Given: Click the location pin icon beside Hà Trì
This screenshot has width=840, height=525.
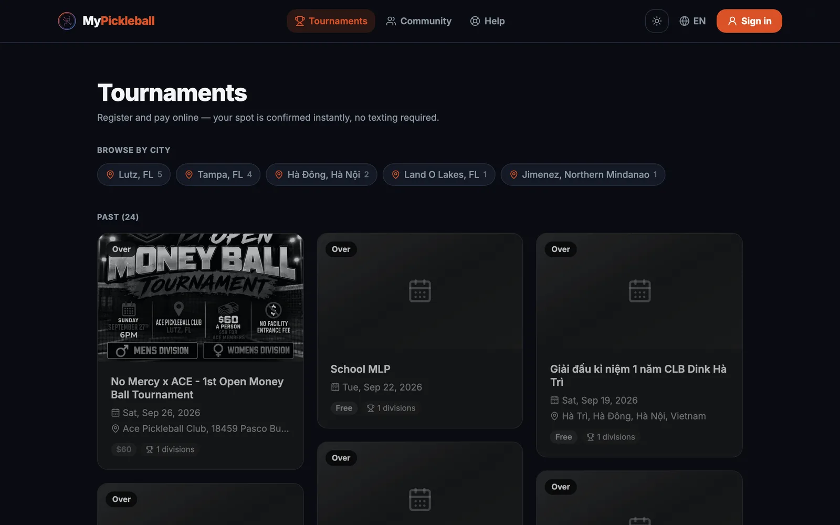Looking at the screenshot, I should point(554,416).
